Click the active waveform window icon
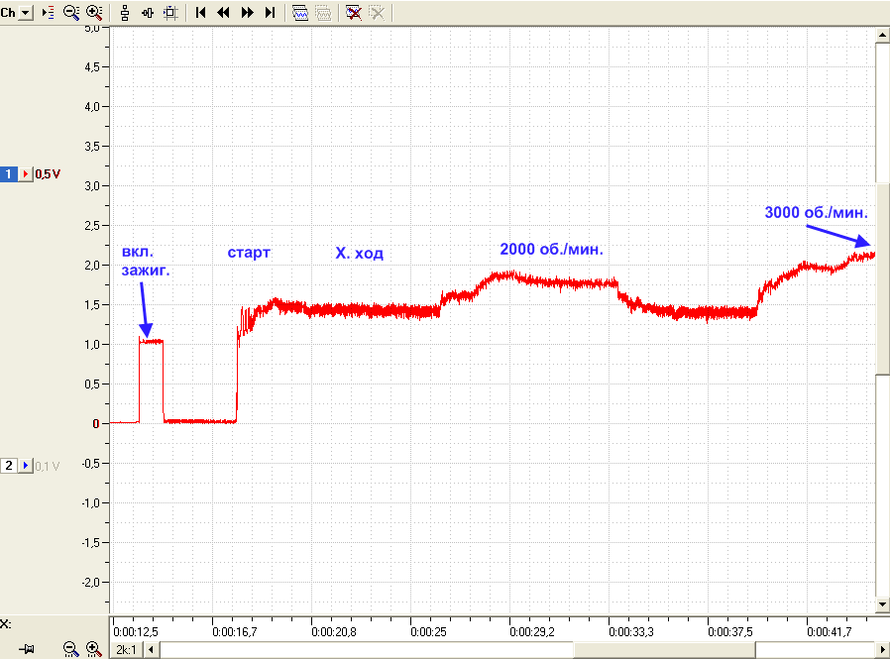890x659 pixels. click(300, 13)
